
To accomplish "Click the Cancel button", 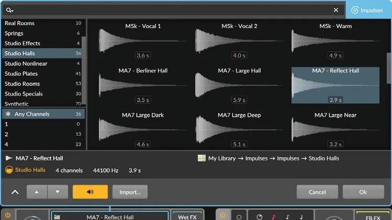I will (x=317, y=192).
